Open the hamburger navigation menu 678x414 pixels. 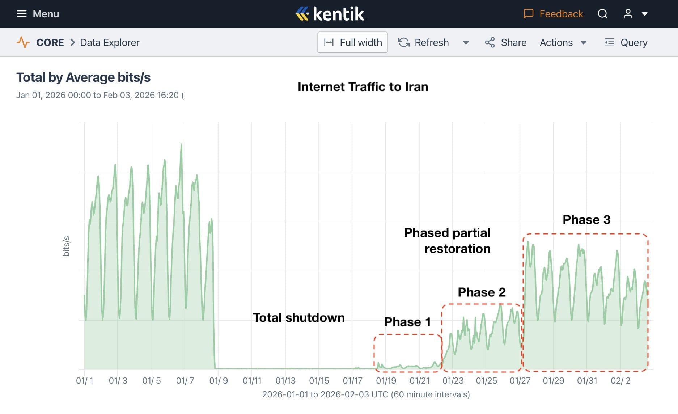[x=21, y=14]
